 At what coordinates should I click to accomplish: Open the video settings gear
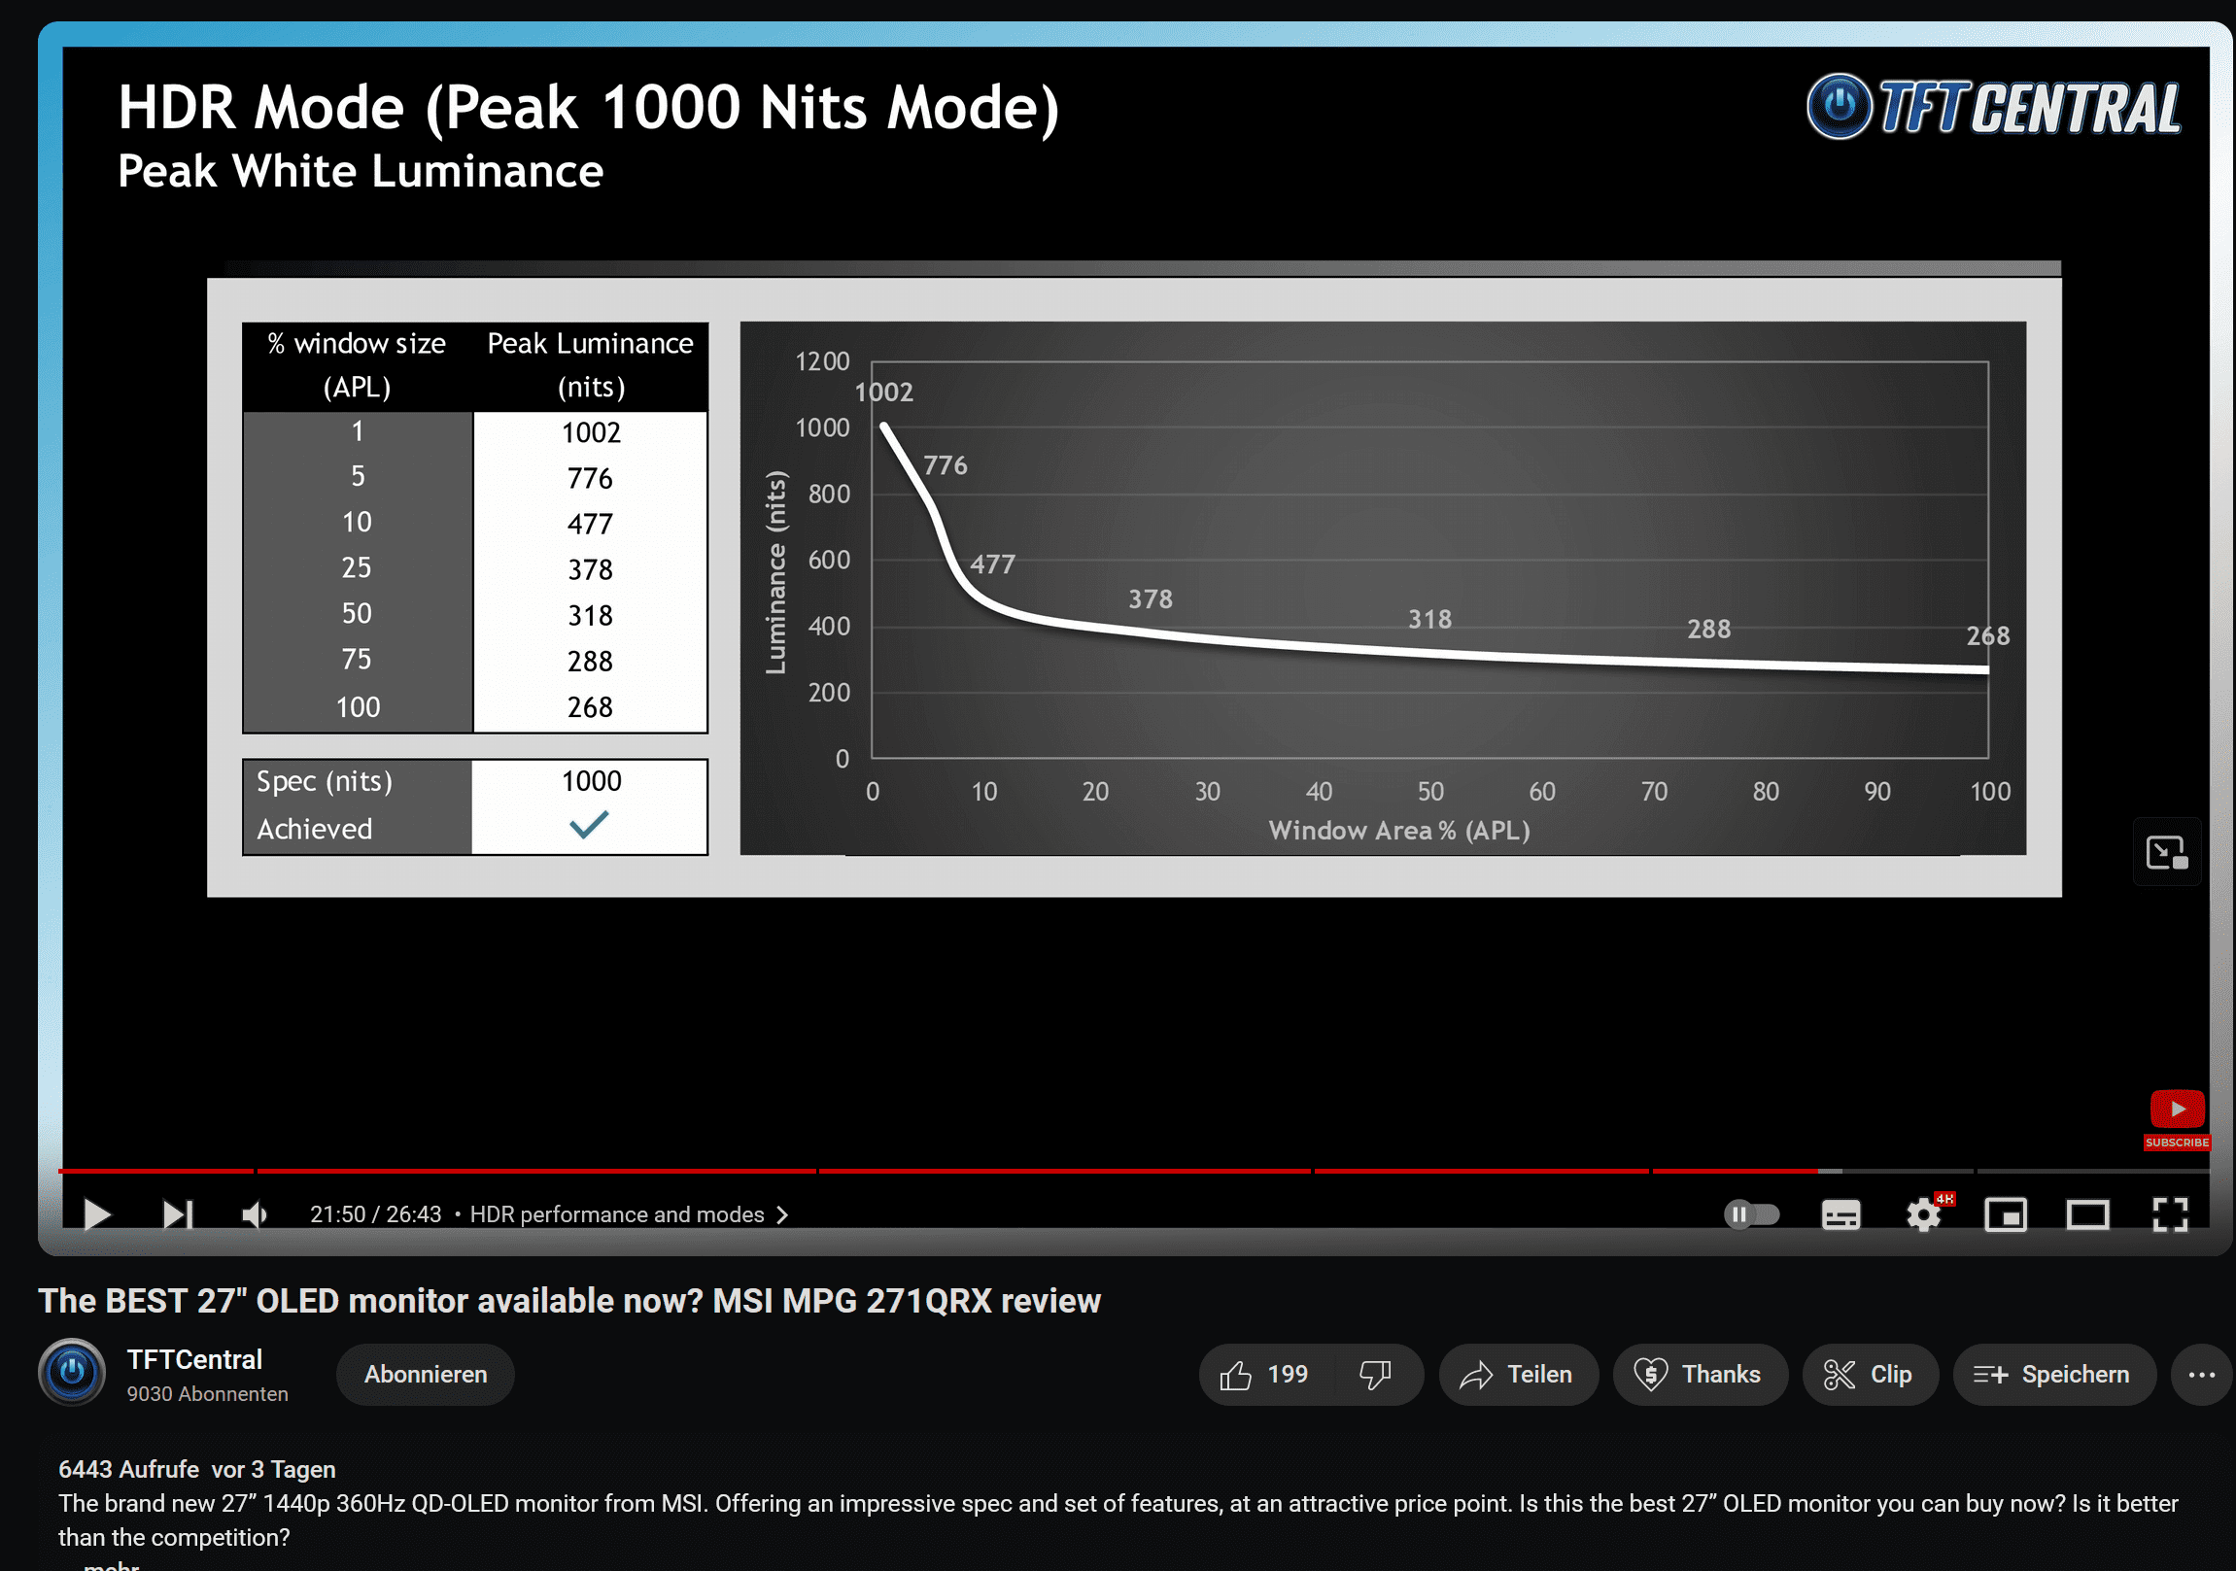[x=1923, y=1214]
